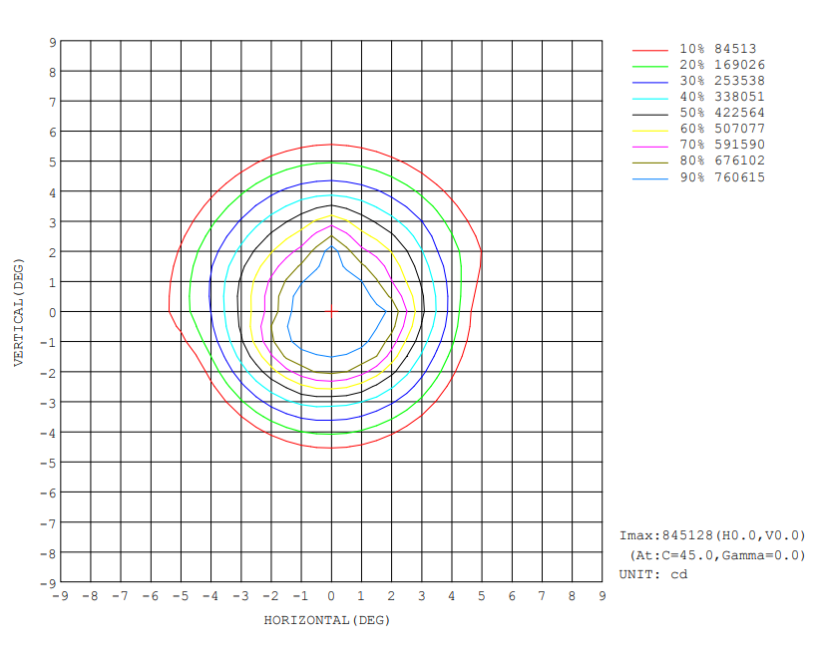
Task: Select the '10% 84513' legend text
Action: point(719,48)
